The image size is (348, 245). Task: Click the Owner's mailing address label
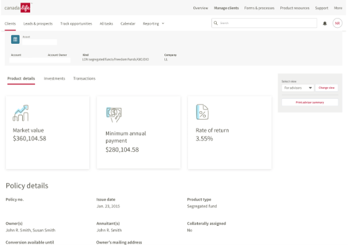pyautogui.click(x=119, y=243)
